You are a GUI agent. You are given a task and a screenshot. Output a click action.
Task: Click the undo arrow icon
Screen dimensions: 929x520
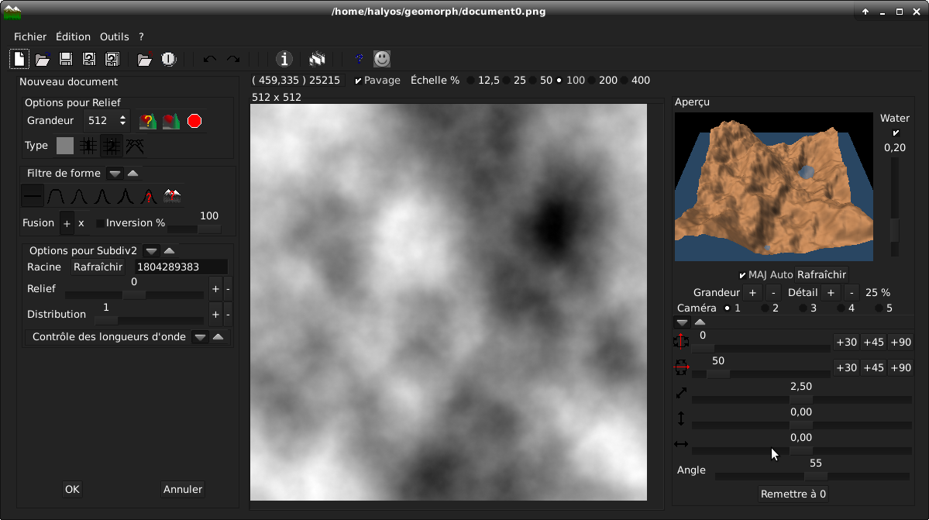(x=209, y=59)
